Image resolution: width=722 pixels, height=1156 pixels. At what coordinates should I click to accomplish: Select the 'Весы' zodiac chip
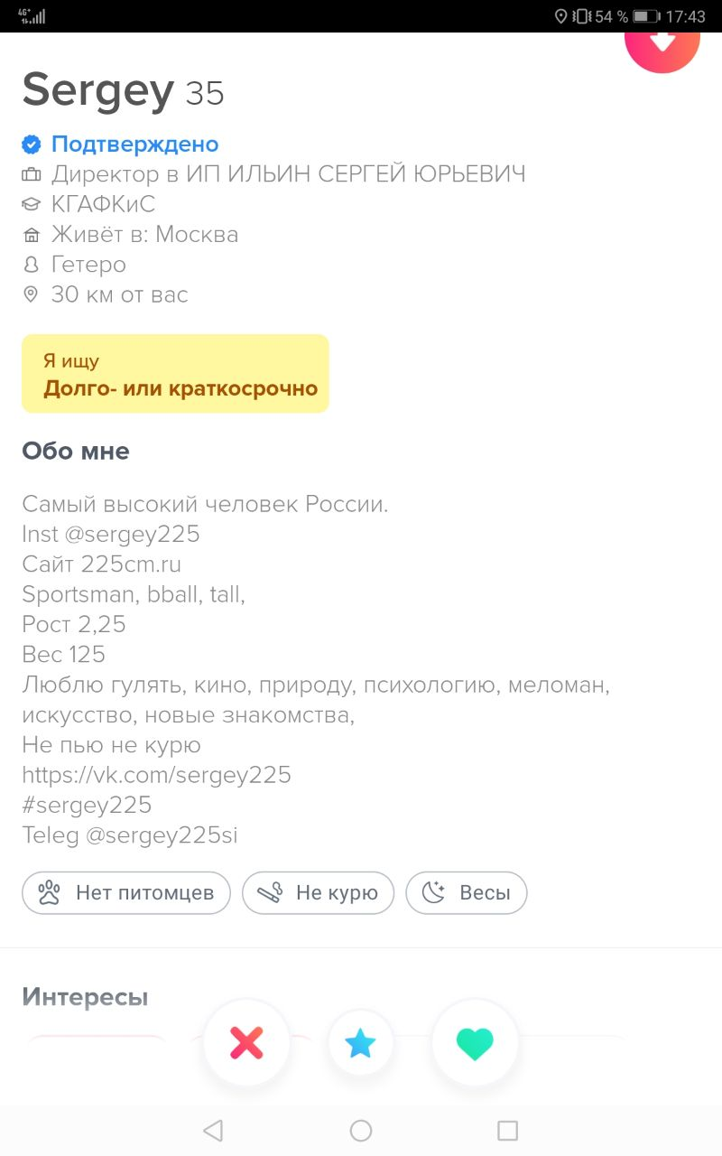pyautogui.click(x=467, y=893)
